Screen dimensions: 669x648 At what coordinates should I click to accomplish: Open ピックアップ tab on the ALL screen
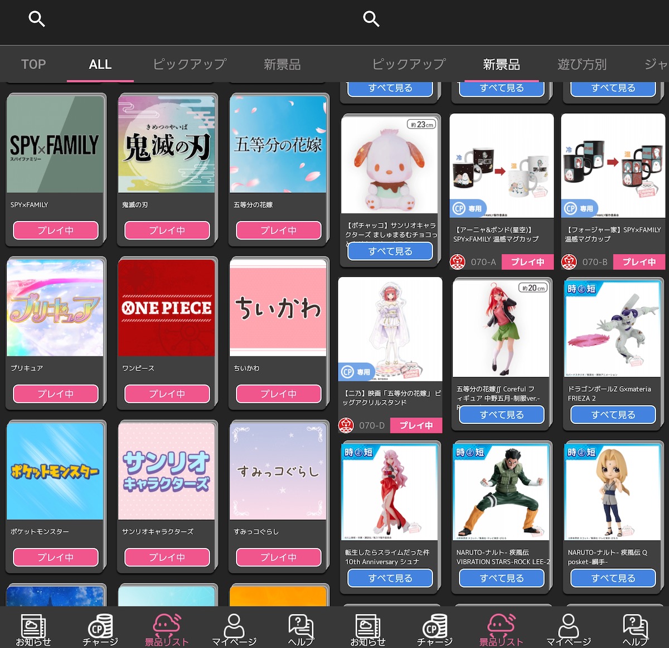pyautogui.click(x=190, y=65)
